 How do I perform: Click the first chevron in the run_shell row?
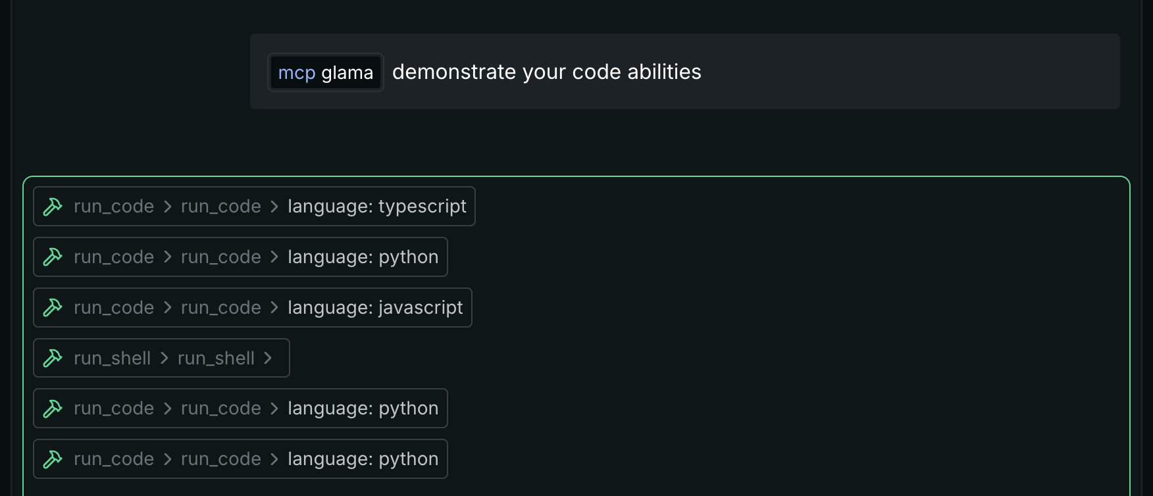coord(165,359)
